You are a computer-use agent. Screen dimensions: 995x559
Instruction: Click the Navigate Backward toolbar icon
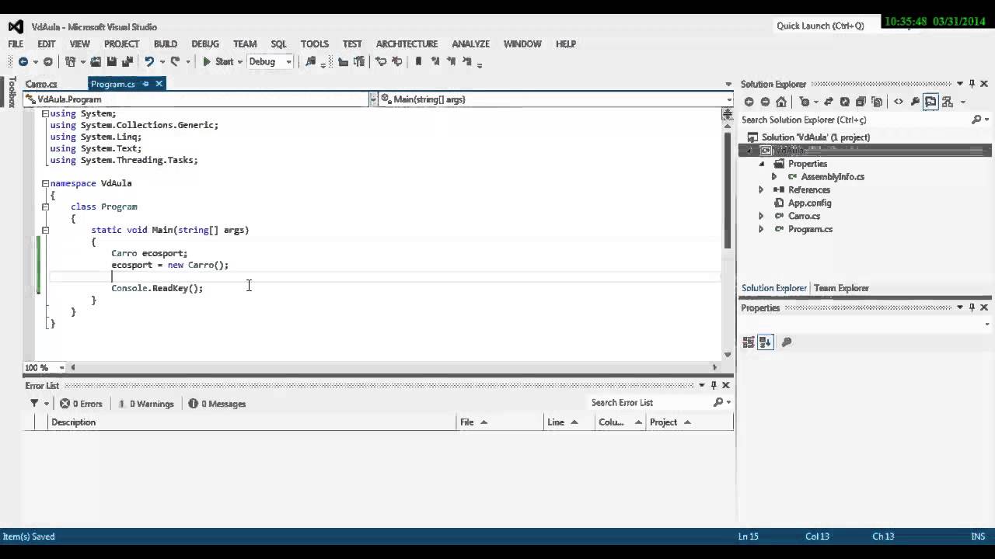pyautogui.click(x=23, y=62)
